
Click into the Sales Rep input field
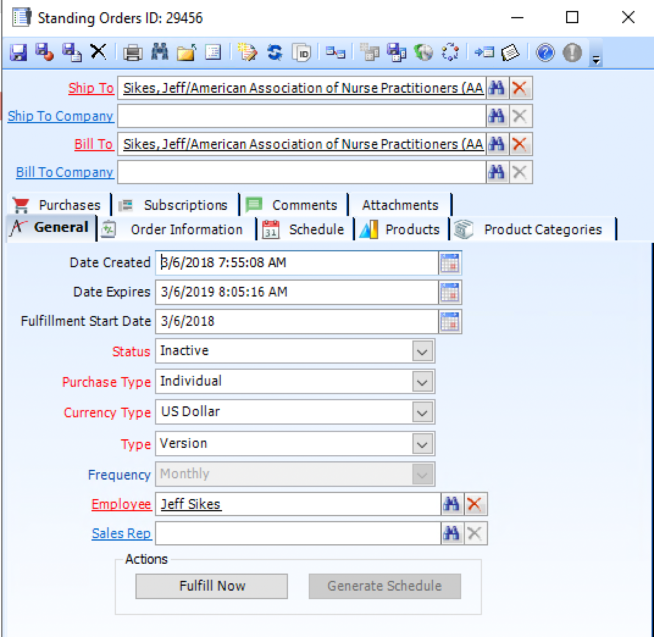coord(297,534)
